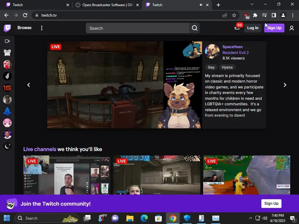Open the clock showing 7:40 PM

coord(277,218)
